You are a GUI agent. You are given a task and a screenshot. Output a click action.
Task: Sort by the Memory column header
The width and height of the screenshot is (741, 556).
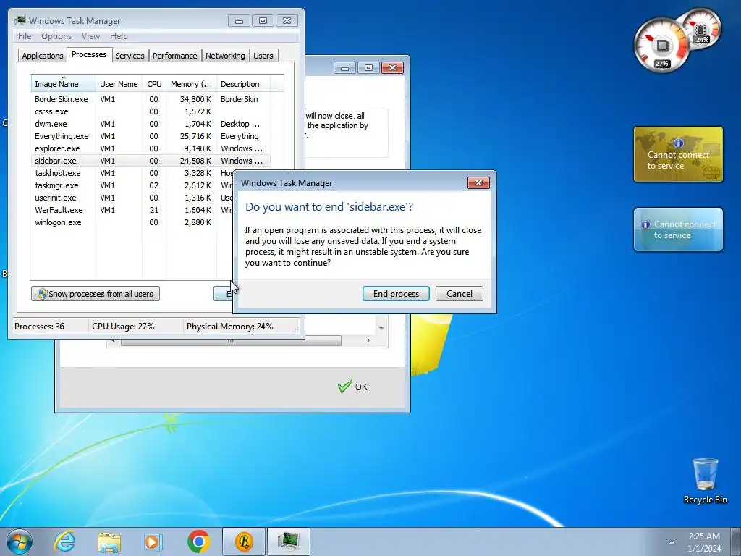[191, 84]
